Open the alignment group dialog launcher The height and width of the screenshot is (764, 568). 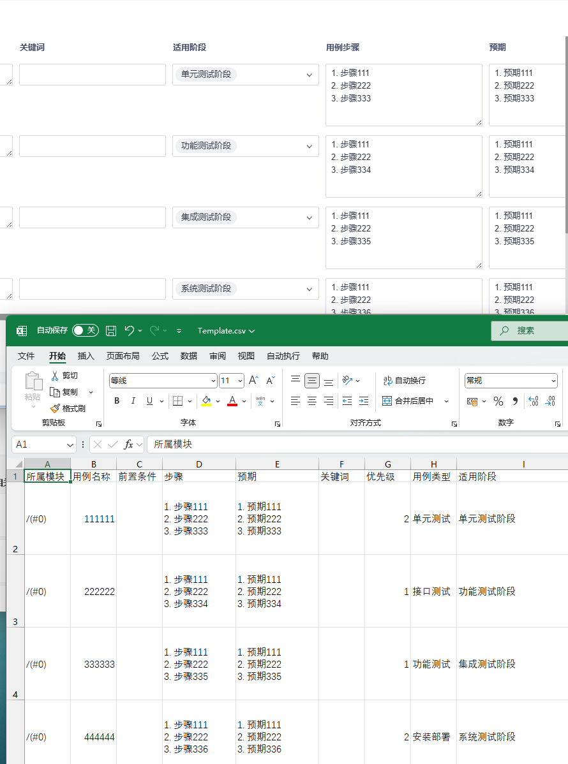(x=454, y=424)
